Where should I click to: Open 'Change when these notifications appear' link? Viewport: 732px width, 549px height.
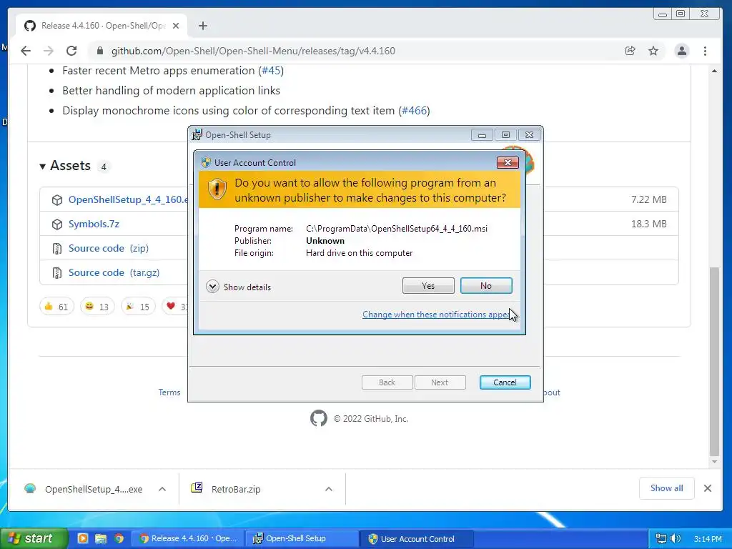pyautogui.click(x=437, y=315)
